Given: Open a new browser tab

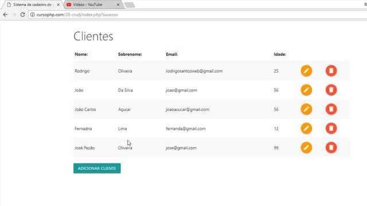Looking at the screenshot, I should tap(130, 5).
